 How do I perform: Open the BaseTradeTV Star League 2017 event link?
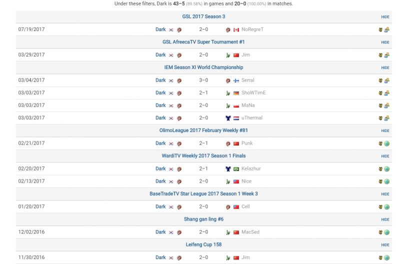point(203,194)
